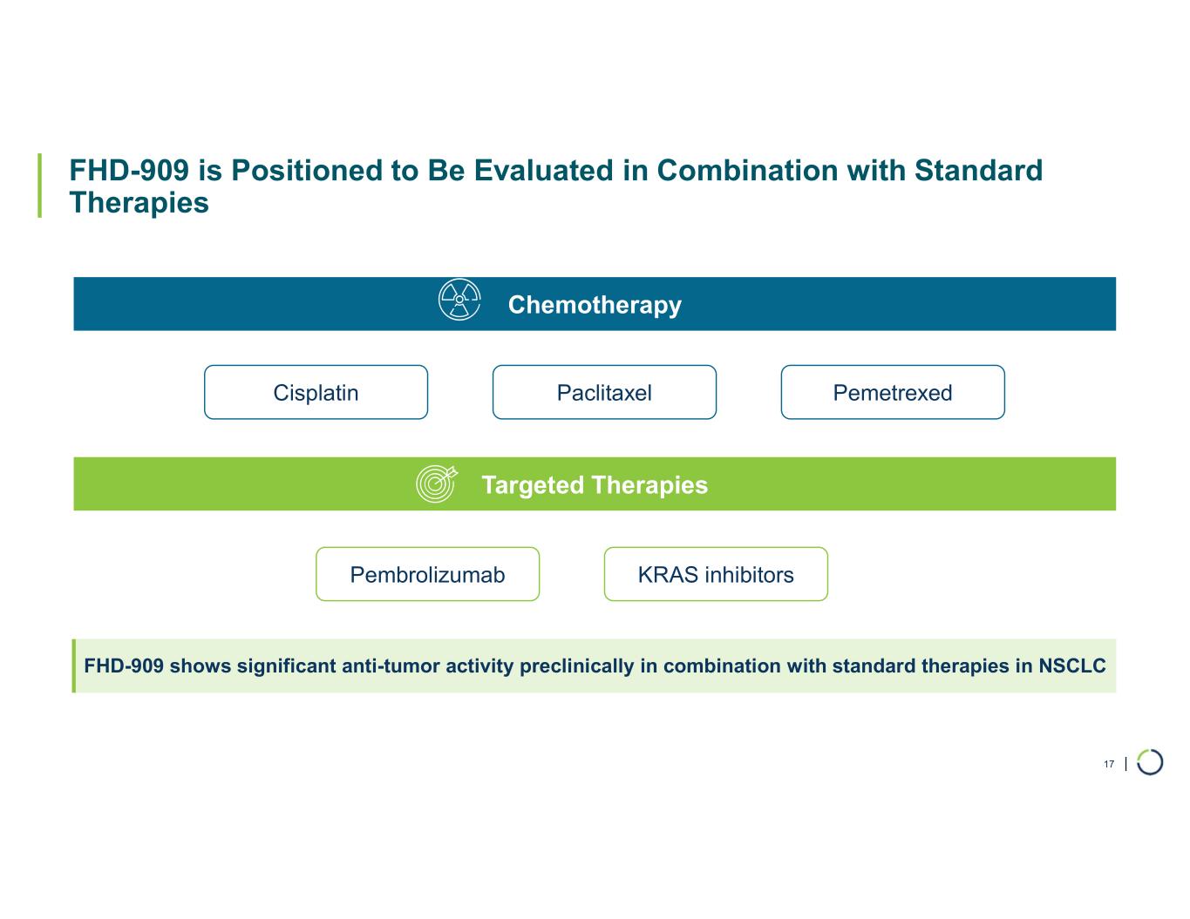The width and height of the screenshot is (1190, 919).
Task: Click green vertical bar beside slide title
Action: [39, 185]
